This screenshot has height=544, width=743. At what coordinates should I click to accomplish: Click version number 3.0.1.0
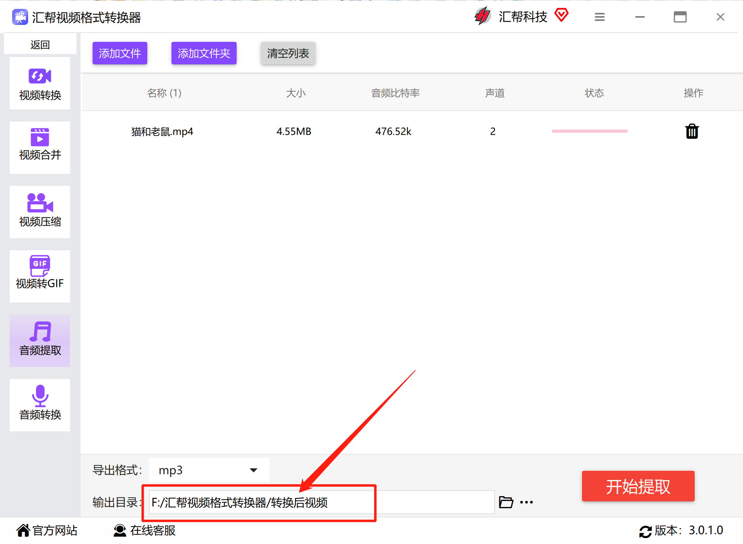tap(706, 530)
